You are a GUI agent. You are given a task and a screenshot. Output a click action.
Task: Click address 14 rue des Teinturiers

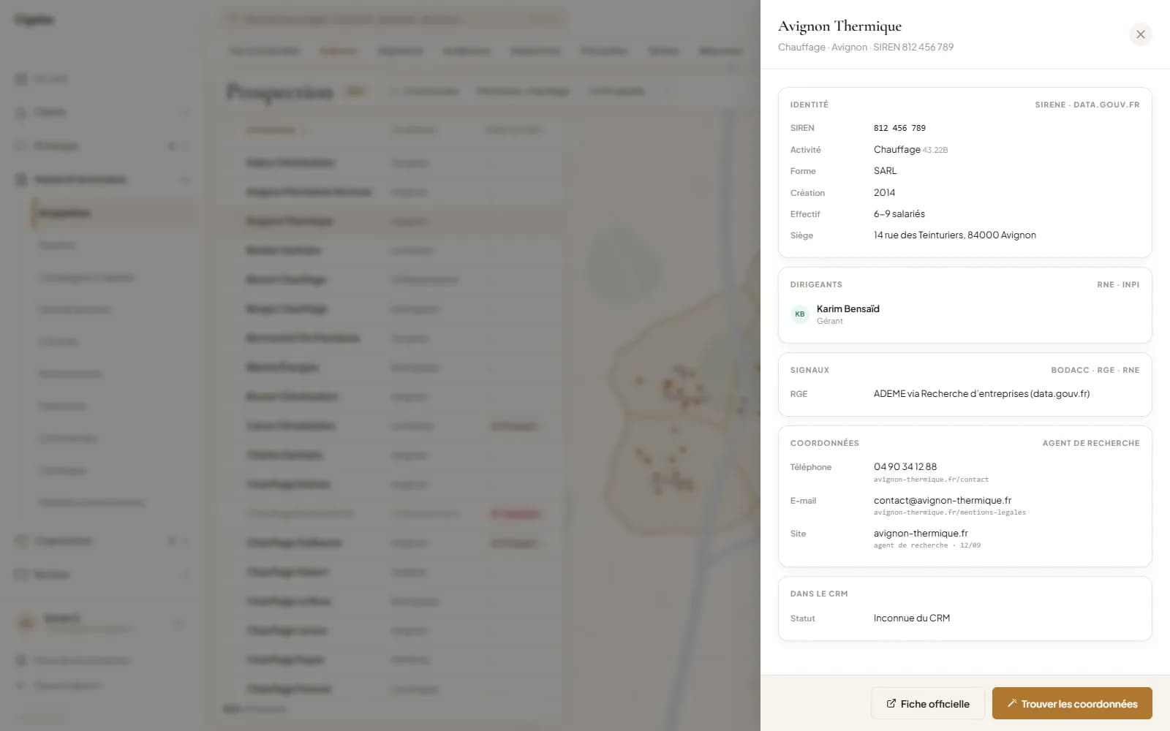coord(954,235)
